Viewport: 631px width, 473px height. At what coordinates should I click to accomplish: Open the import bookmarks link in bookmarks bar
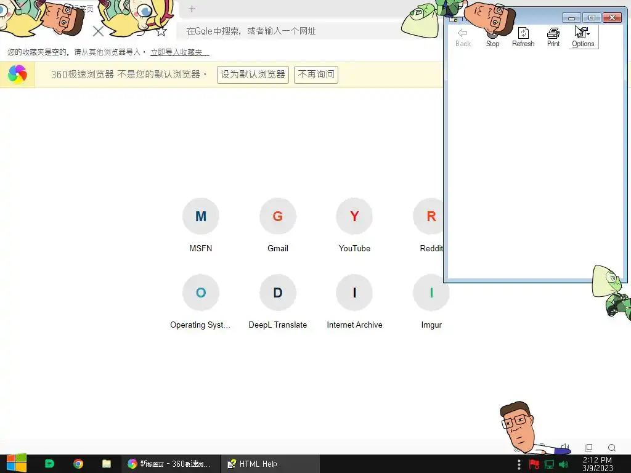[x=180, y=52]
